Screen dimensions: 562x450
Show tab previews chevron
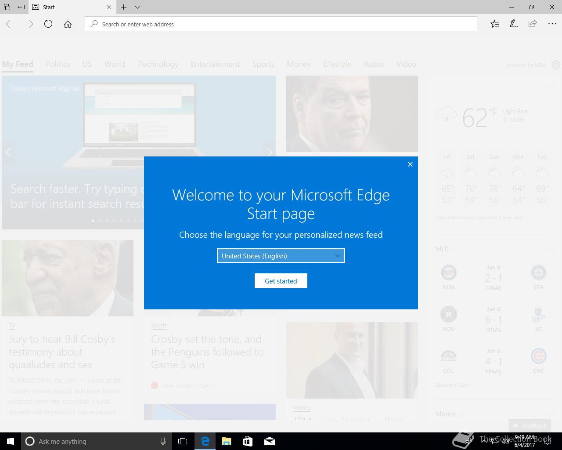coord(137,7)
